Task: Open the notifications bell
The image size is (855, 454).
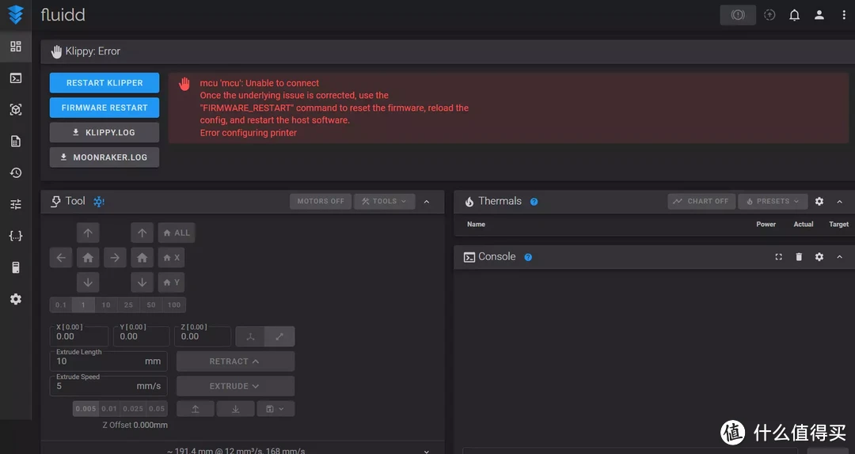Action: point(794,15)
